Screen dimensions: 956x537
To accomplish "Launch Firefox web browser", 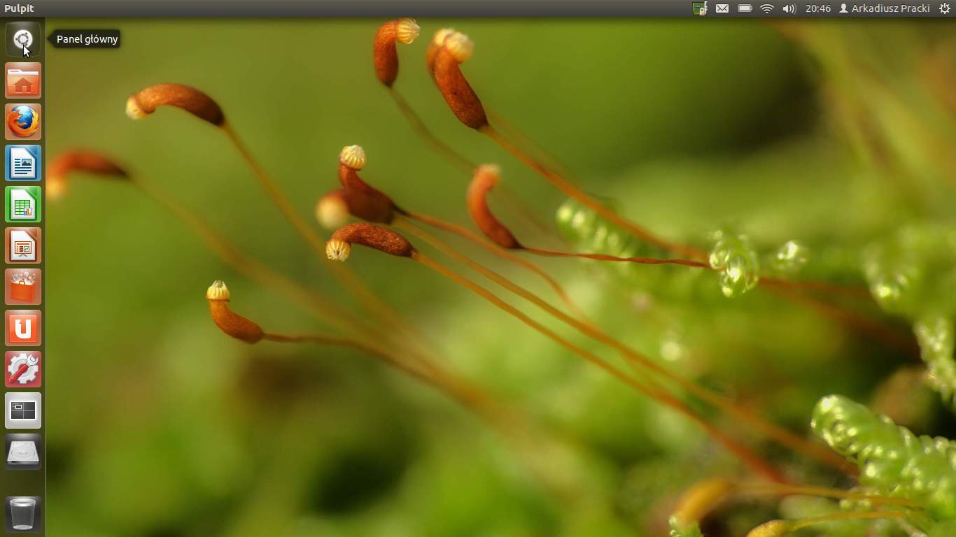I will [x=23, y=122].
